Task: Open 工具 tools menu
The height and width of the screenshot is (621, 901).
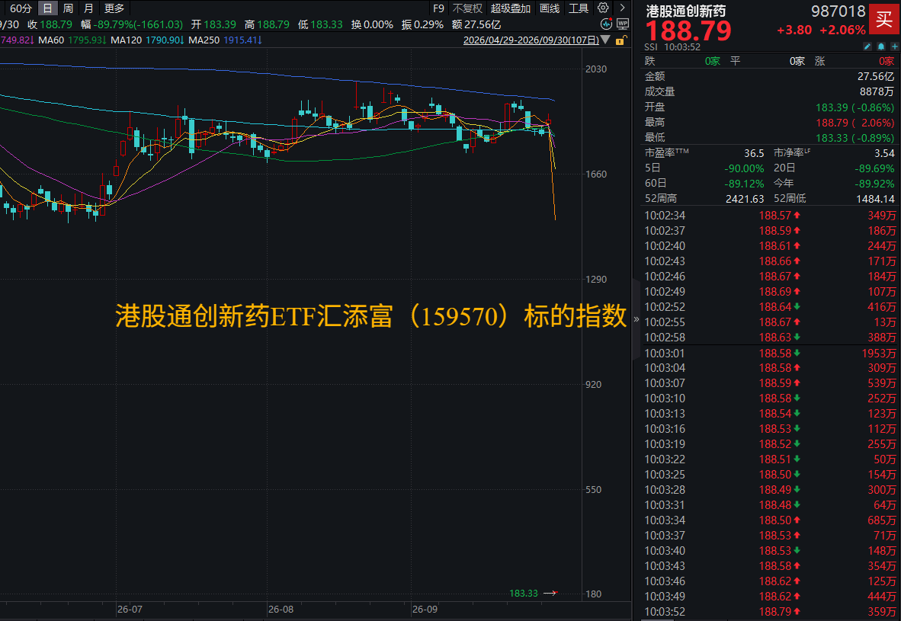Action: click(x=579, y=8)
